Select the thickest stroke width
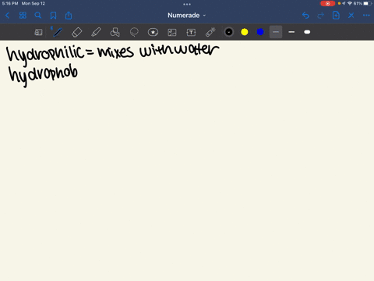 pos(307,32)
